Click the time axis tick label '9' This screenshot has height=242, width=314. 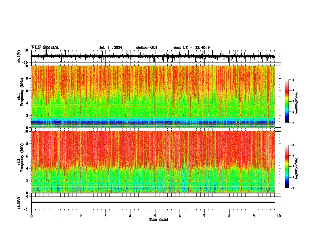pos(254,216)
